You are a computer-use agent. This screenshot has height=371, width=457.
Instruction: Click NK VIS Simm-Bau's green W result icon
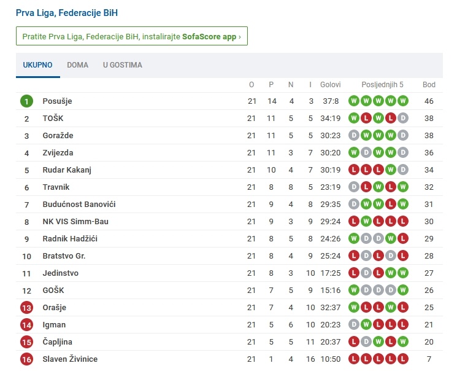366,222
